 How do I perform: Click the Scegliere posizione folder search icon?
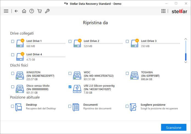(133, 107)
